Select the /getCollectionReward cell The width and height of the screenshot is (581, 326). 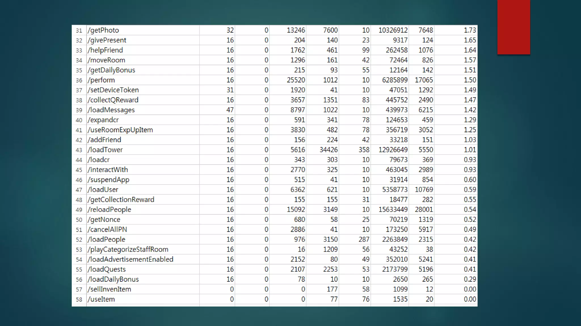[x=121, y=200]
